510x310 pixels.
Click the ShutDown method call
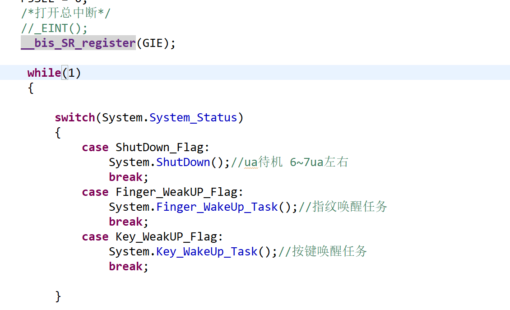pos(183,162)
